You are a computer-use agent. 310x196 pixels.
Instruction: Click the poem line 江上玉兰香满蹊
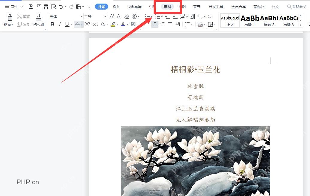(196, 108)
